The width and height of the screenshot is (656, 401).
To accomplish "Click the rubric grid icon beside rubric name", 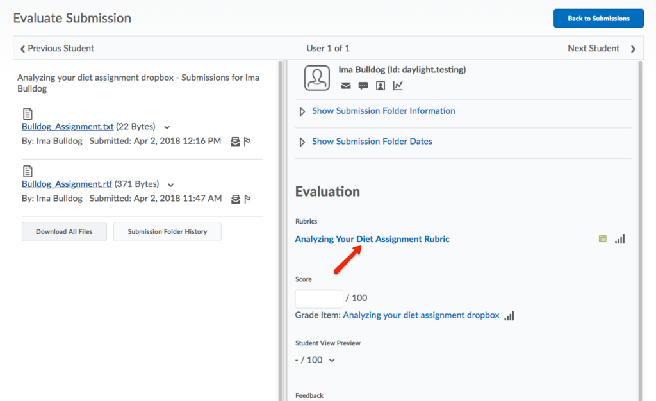I will click(x=602, y=239).
